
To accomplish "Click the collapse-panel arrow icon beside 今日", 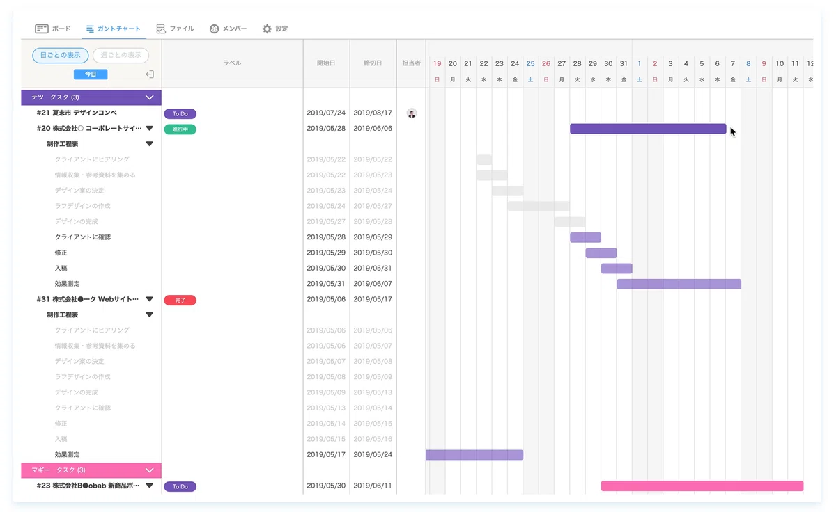I will [149, 74].
